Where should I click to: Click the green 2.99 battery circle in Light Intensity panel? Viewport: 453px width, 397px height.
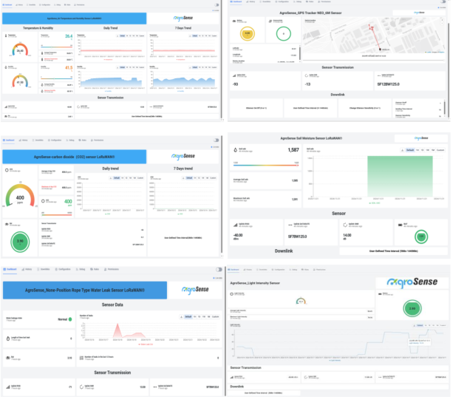[412, 308]
